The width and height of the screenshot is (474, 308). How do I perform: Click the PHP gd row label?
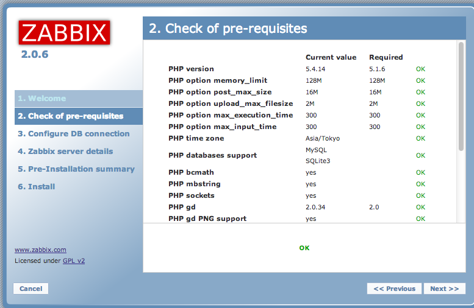point(182,207)
